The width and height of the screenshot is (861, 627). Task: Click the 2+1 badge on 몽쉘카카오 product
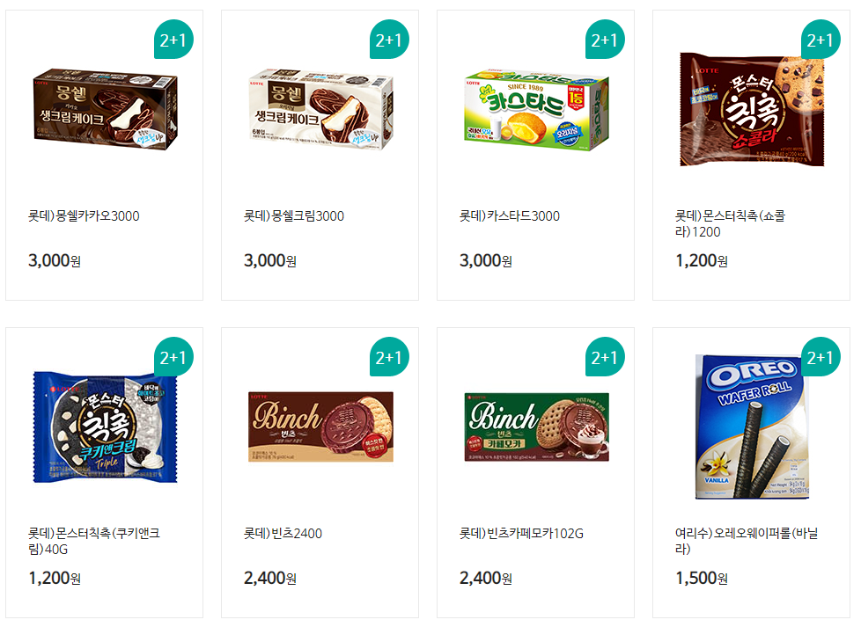pyautogui.click(x=173, y=40)
